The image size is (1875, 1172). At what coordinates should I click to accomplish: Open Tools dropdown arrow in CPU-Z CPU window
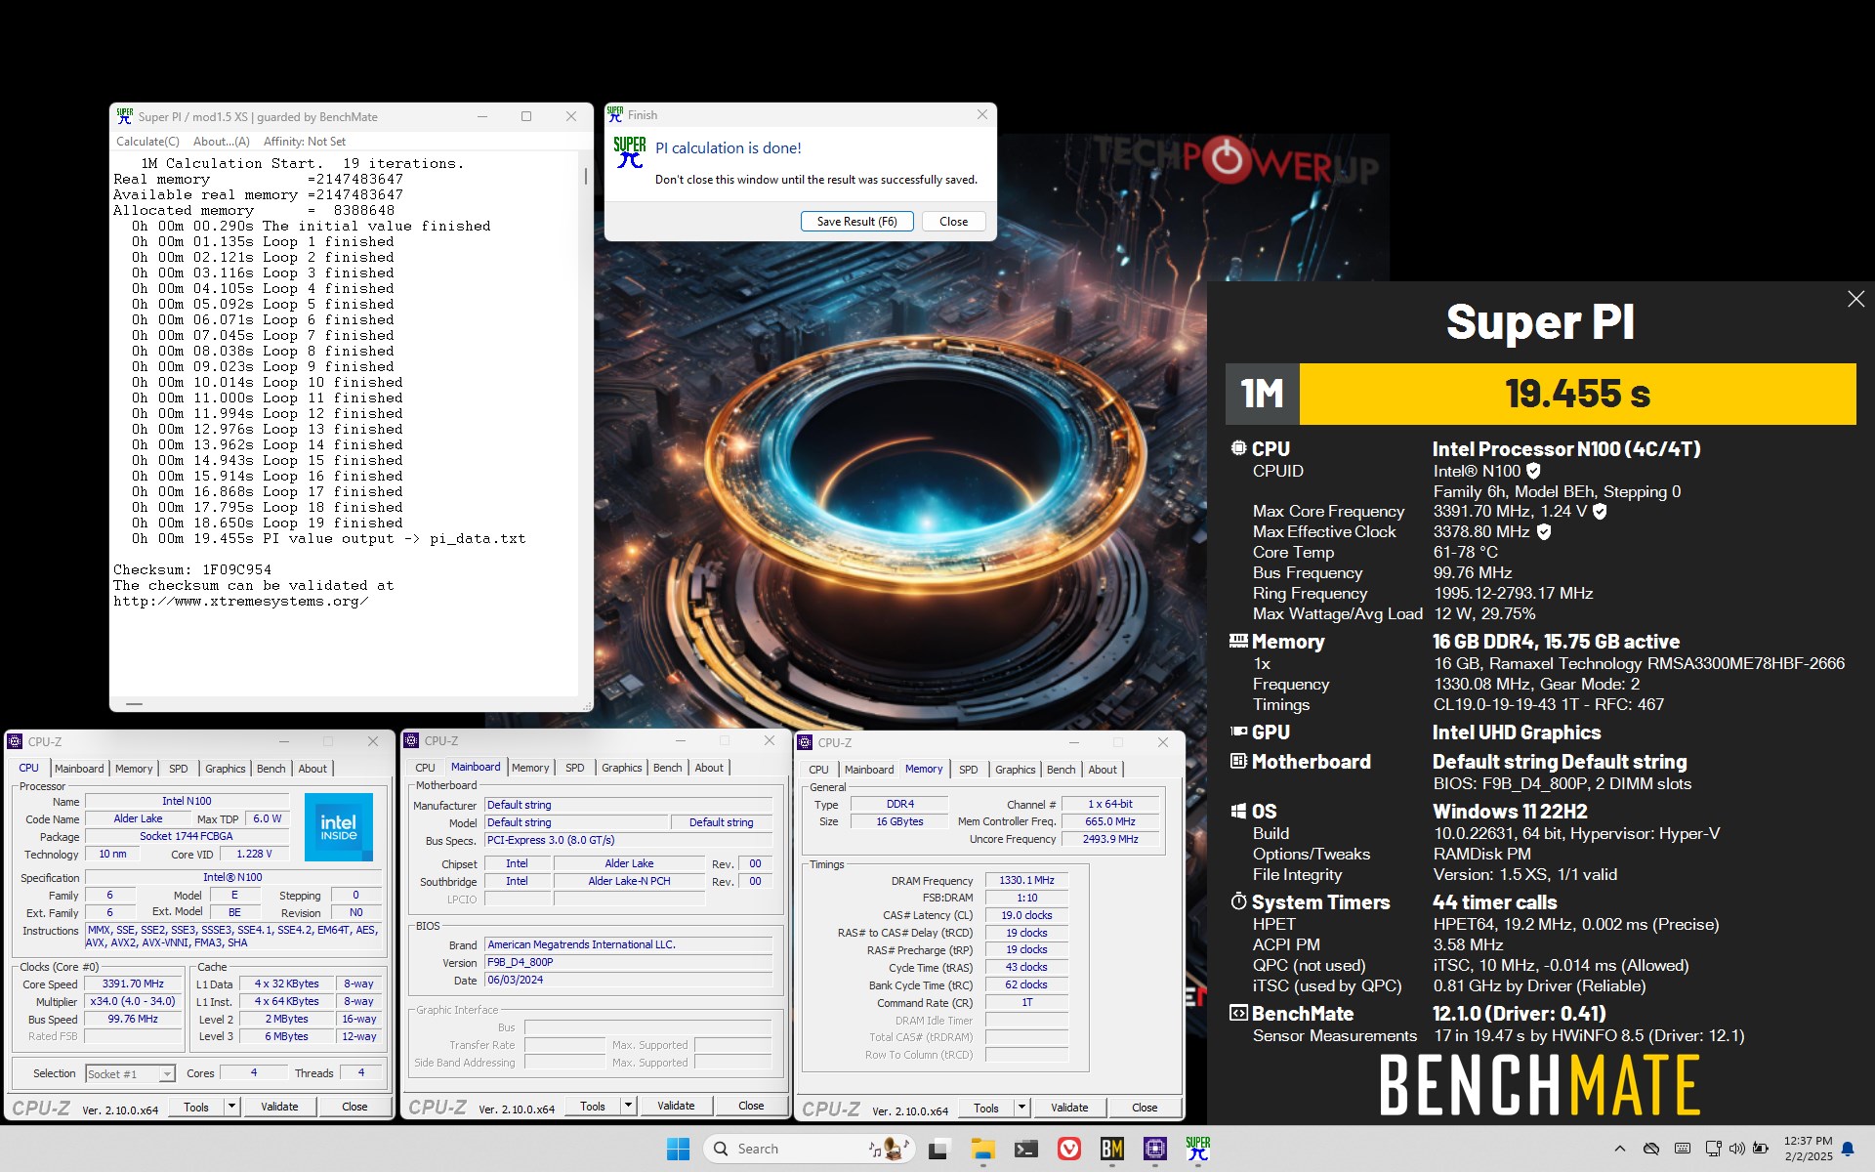(232, 1107)
